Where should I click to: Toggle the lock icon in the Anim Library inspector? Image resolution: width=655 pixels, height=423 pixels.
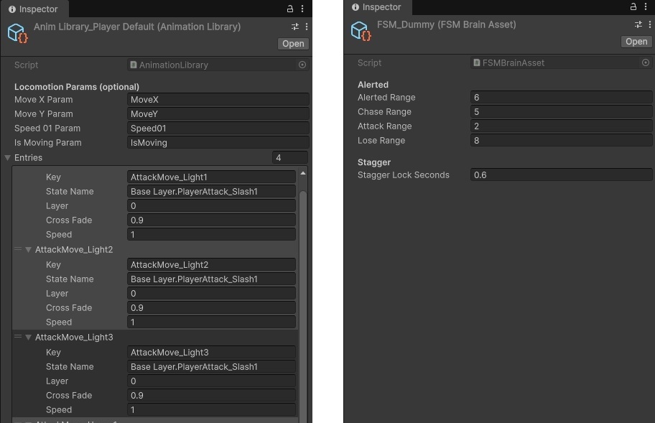point(290,9)
